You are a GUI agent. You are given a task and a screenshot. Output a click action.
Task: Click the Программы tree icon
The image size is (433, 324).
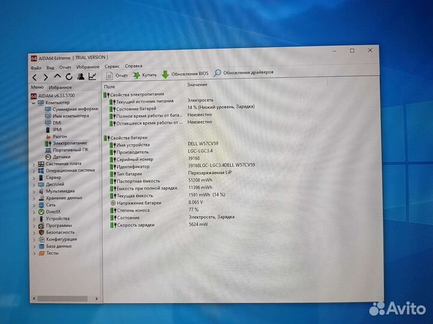pos(41,226)
